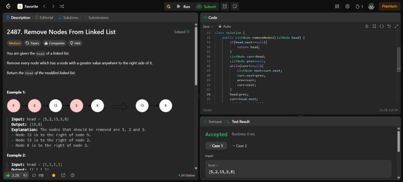The height and width of the screenshot is (182, 403).
Task: Switch to the Testcase tab
Action: [213, 122]
